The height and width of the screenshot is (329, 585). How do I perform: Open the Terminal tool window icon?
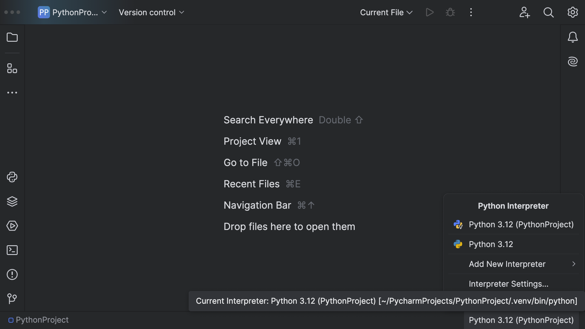point(12,250)
